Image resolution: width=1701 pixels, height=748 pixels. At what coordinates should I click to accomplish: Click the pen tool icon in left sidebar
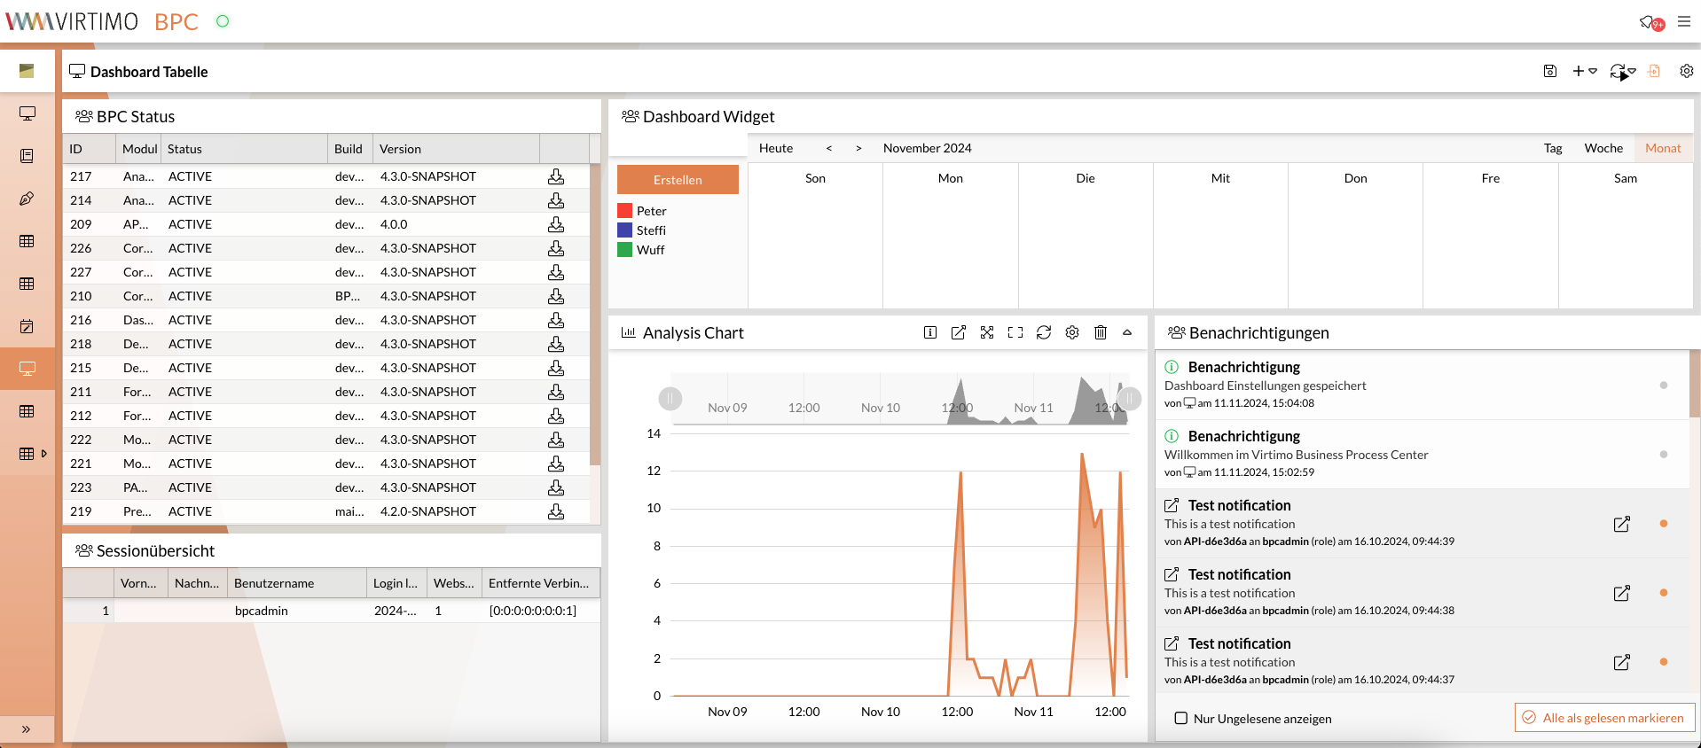tap(27, 199)
